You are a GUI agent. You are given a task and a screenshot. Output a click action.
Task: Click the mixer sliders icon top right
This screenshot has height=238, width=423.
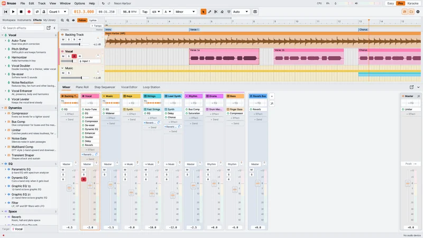(404, 12)
